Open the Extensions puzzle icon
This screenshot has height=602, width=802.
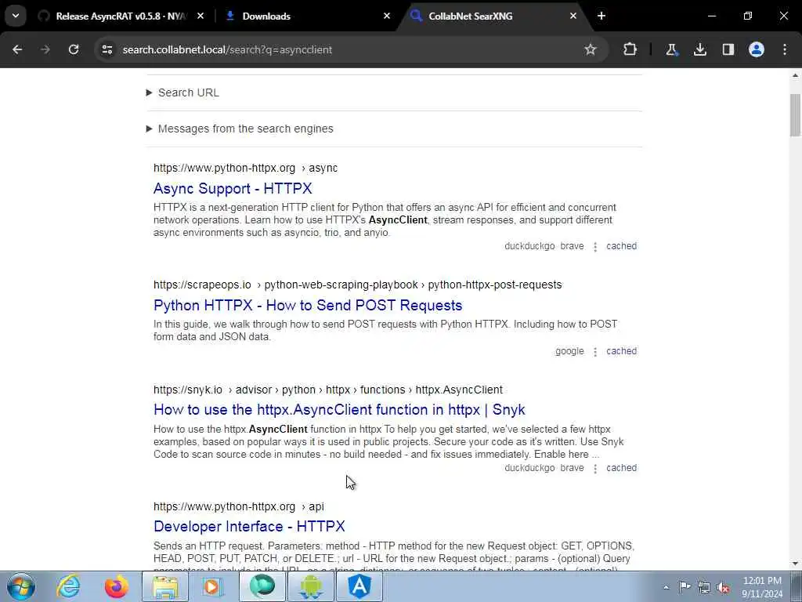coord(630,49)
